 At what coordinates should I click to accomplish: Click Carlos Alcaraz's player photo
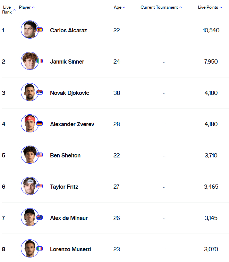(30, 30)
